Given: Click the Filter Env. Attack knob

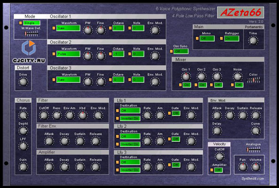Looking at the screenshot, I should 49,141.
